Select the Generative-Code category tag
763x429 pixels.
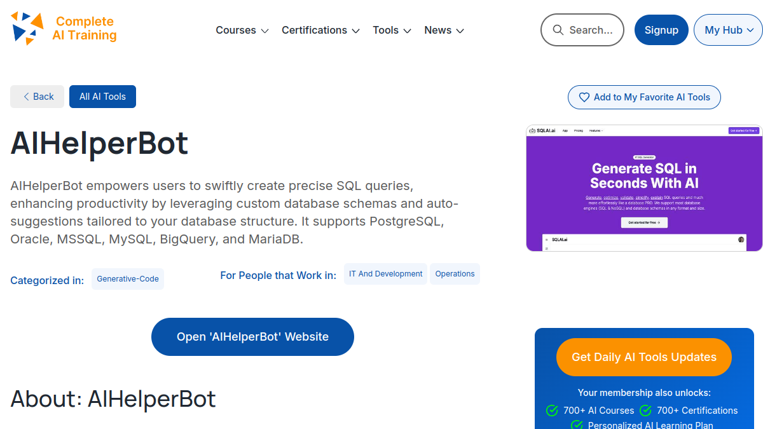coord(128,279)
